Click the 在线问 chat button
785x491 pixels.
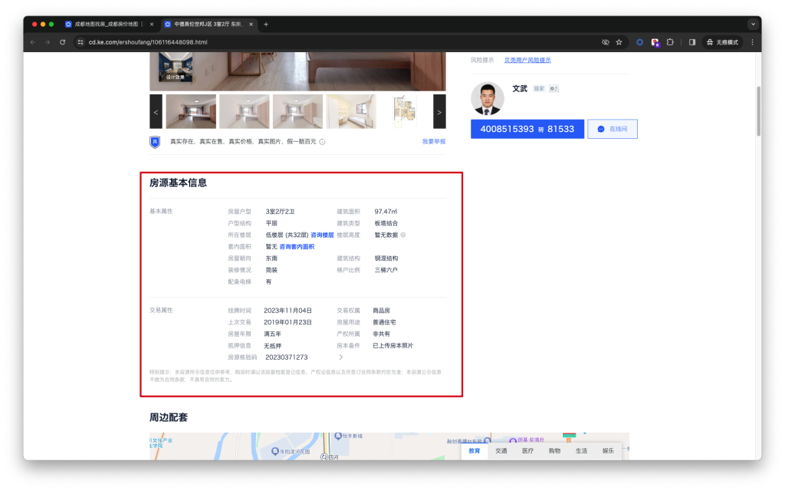tap(613, 129)
